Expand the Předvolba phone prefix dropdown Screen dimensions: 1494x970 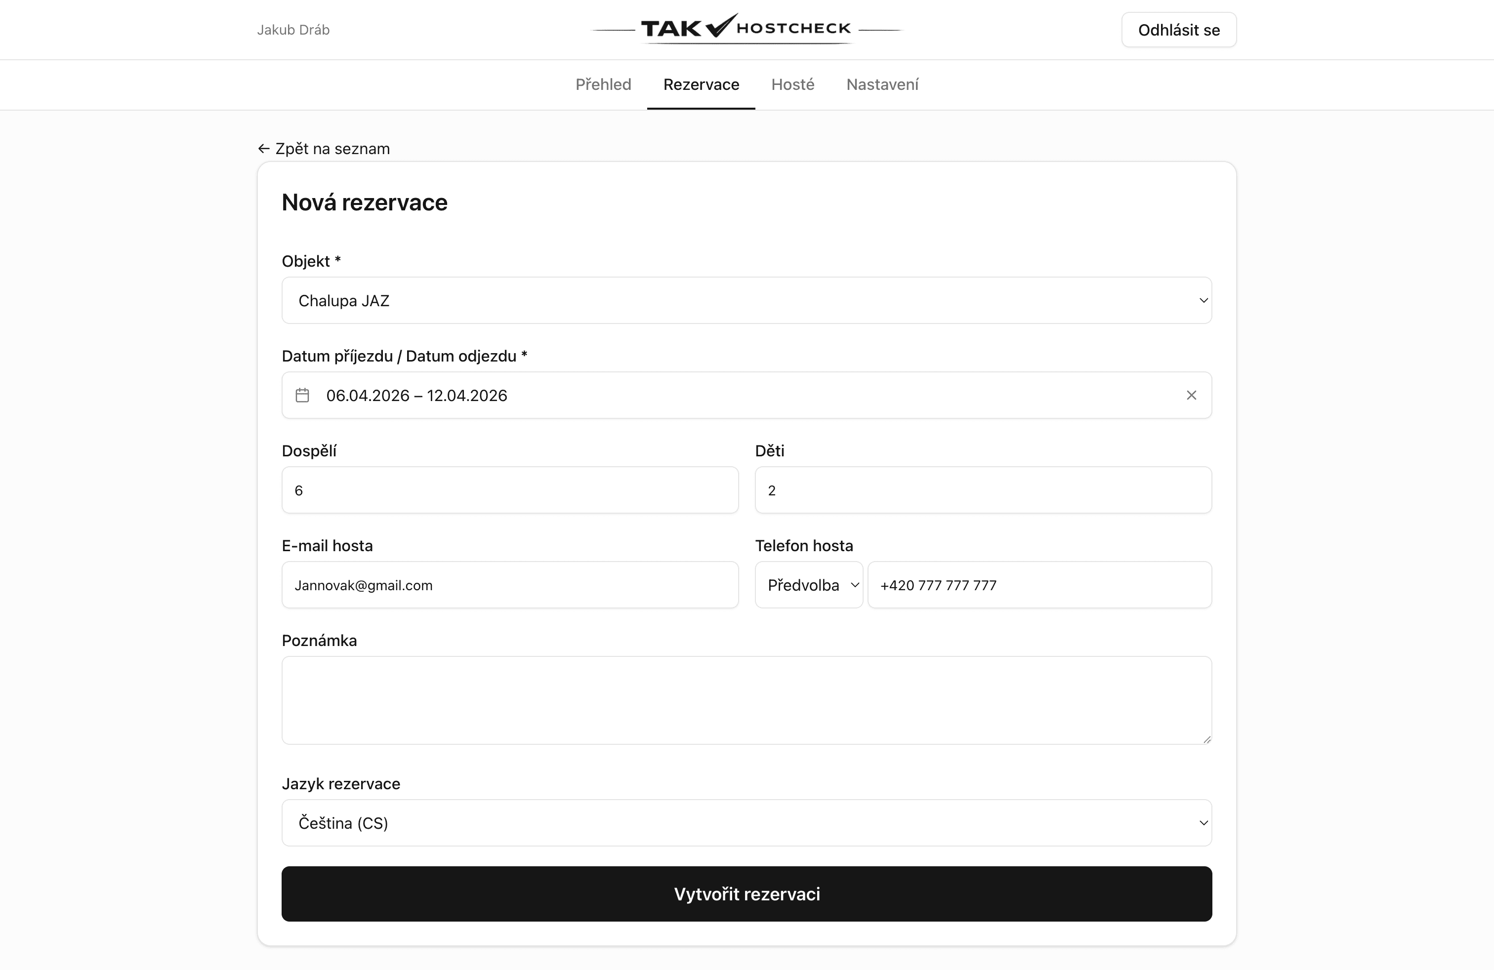tap(809, 585)
